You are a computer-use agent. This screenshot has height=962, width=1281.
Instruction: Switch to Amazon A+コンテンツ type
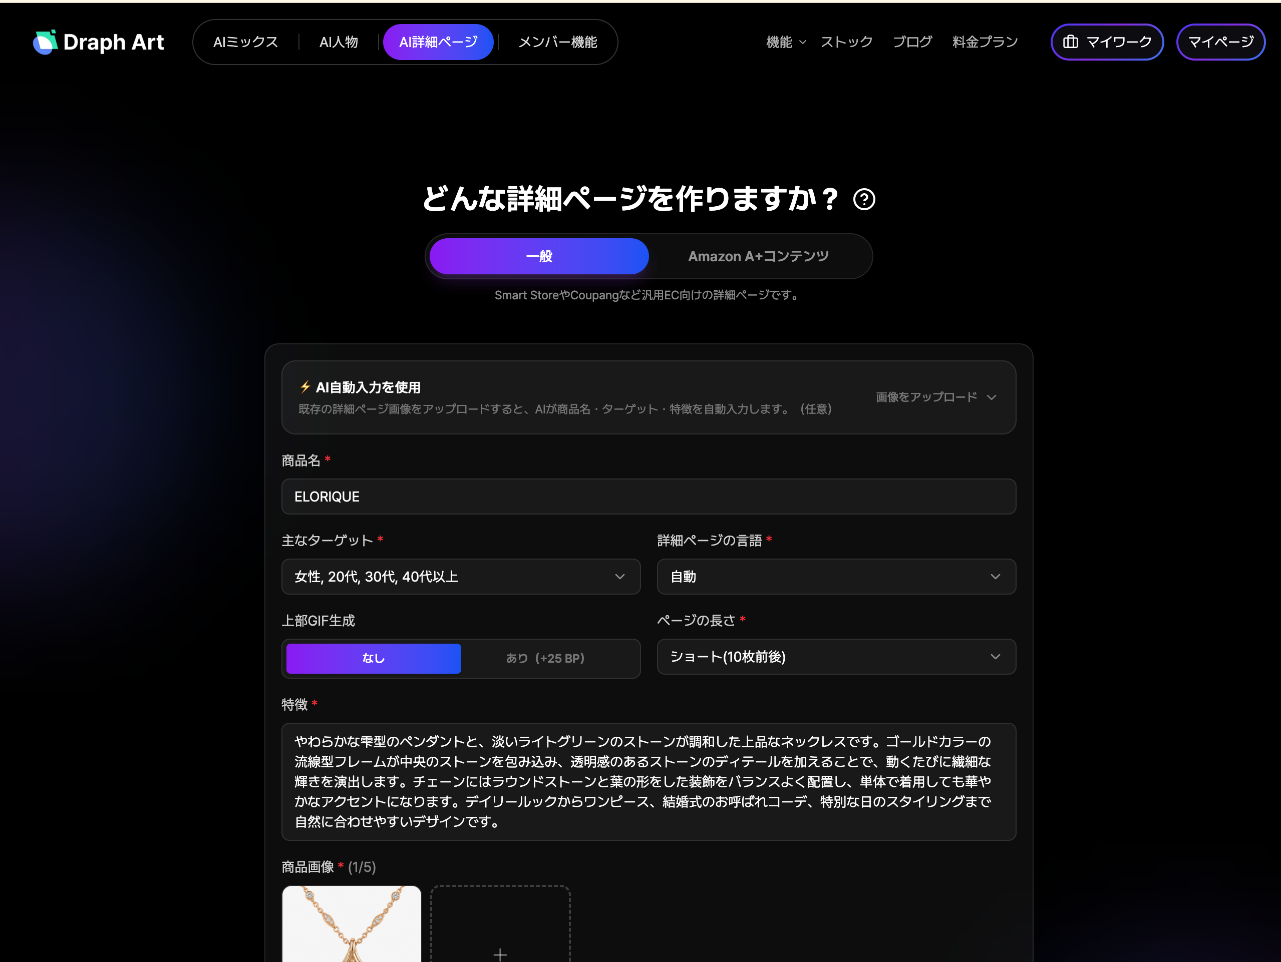pyautogui.click(x=758, y=256)
